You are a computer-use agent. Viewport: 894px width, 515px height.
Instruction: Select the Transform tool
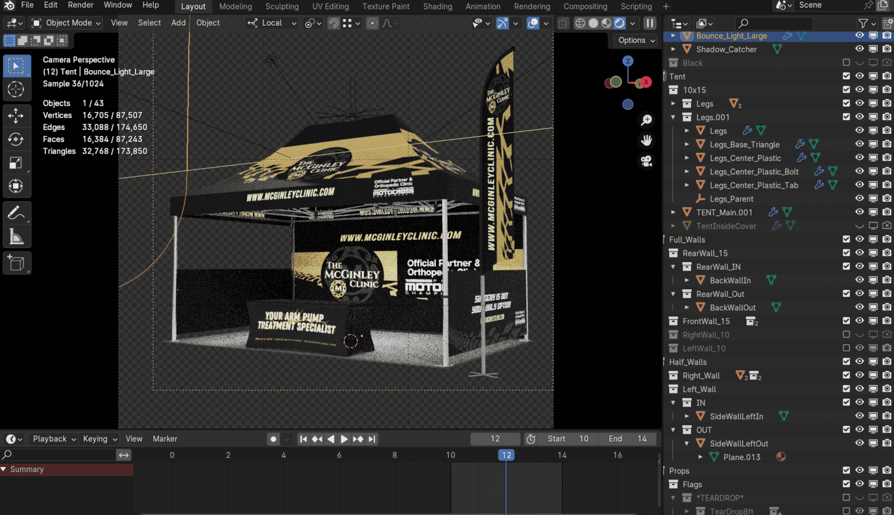tap(16, 186)
